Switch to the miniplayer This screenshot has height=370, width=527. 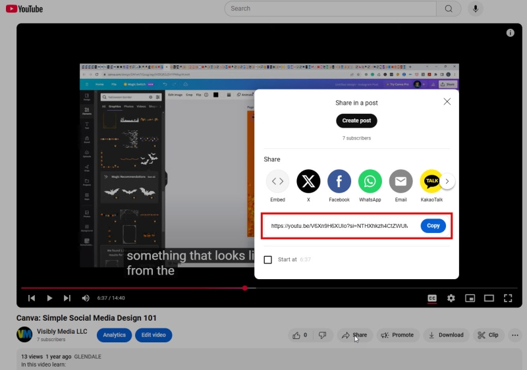470,298
